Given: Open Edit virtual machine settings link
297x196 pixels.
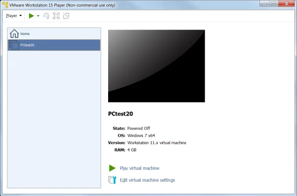Looking at the screenshot, I should (x=148, y=180).
